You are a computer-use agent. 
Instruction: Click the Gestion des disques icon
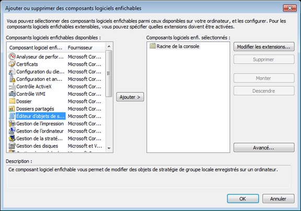point(12,146)
